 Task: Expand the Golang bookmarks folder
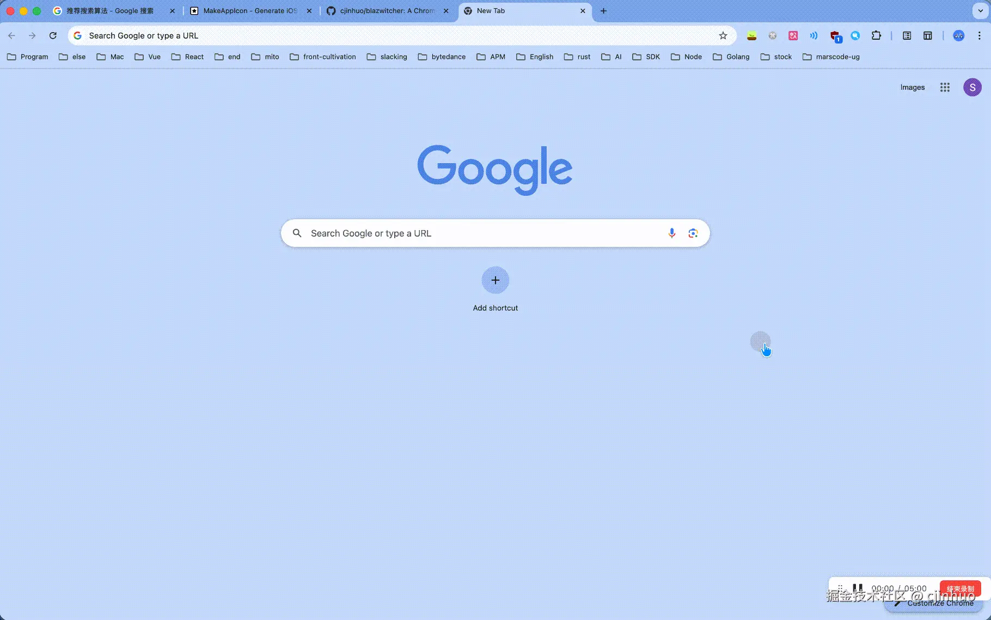click(731, 57)
